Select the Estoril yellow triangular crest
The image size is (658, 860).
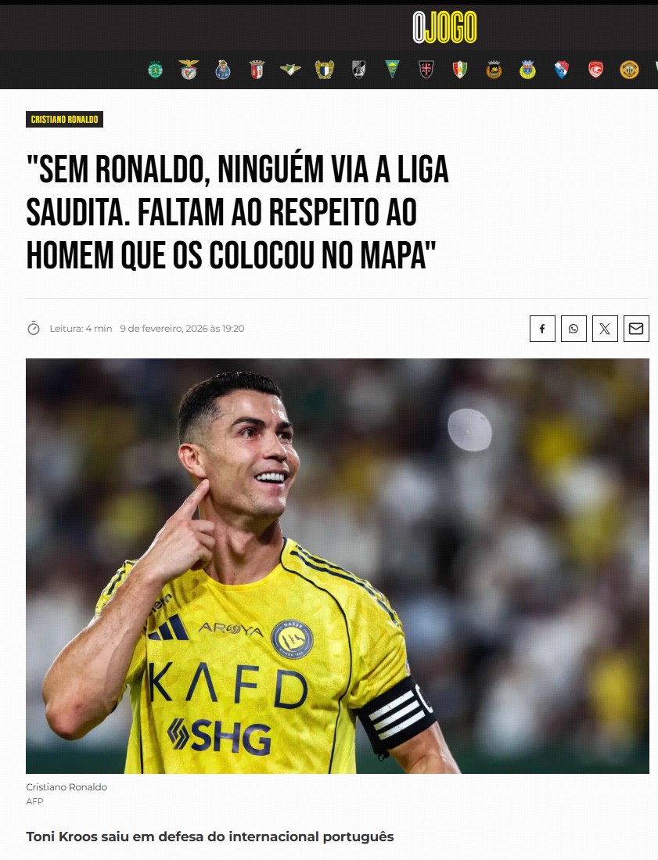click(392, 70)
